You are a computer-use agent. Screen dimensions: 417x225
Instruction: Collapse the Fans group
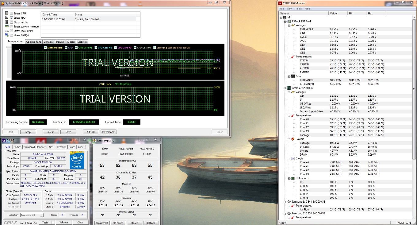289,76
